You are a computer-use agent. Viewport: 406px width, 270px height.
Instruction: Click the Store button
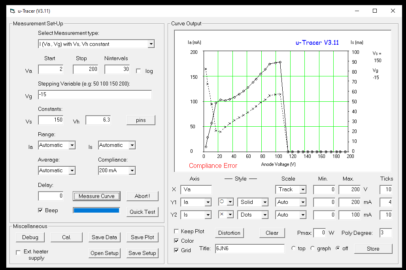pyautogui.click(x=373, y=249)
